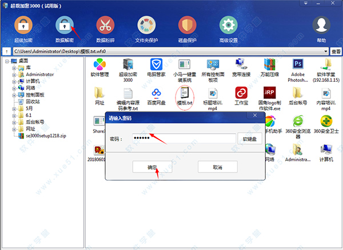Expand the path address dropdown arrow
This screenshot has height=250, width=343.
coord(326,51)
